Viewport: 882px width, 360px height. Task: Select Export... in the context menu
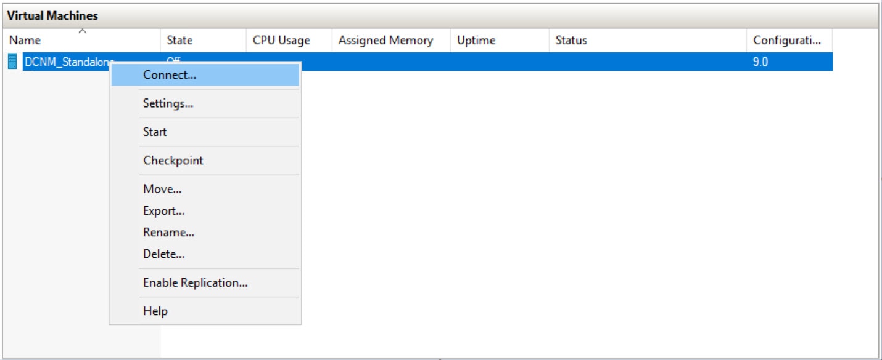205,210
